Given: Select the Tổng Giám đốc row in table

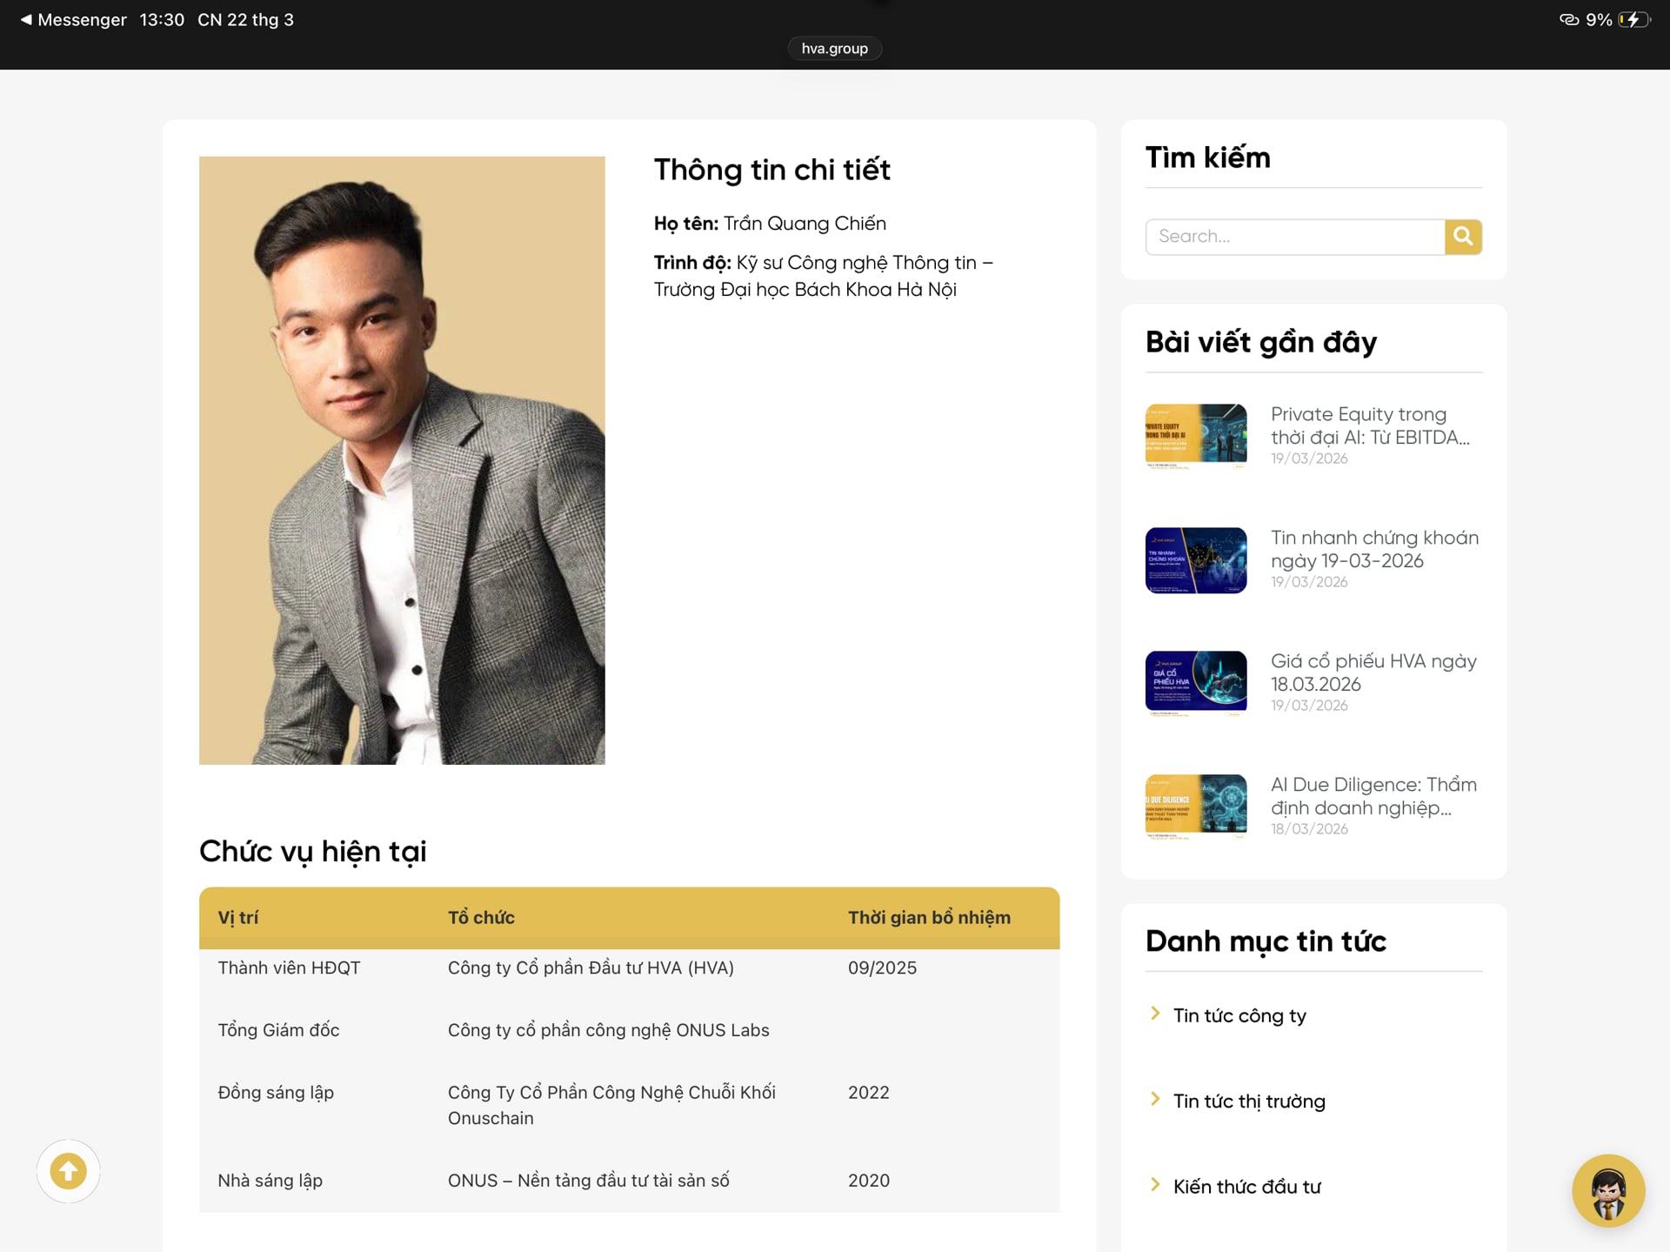Looking at the screenshot, I should point(278,1029).
